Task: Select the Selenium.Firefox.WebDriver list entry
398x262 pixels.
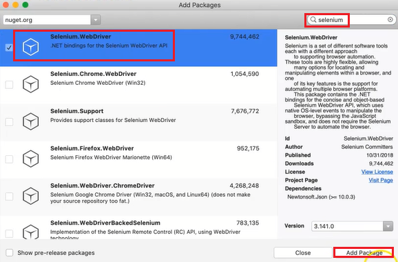Action: click(x=138, y=159)
